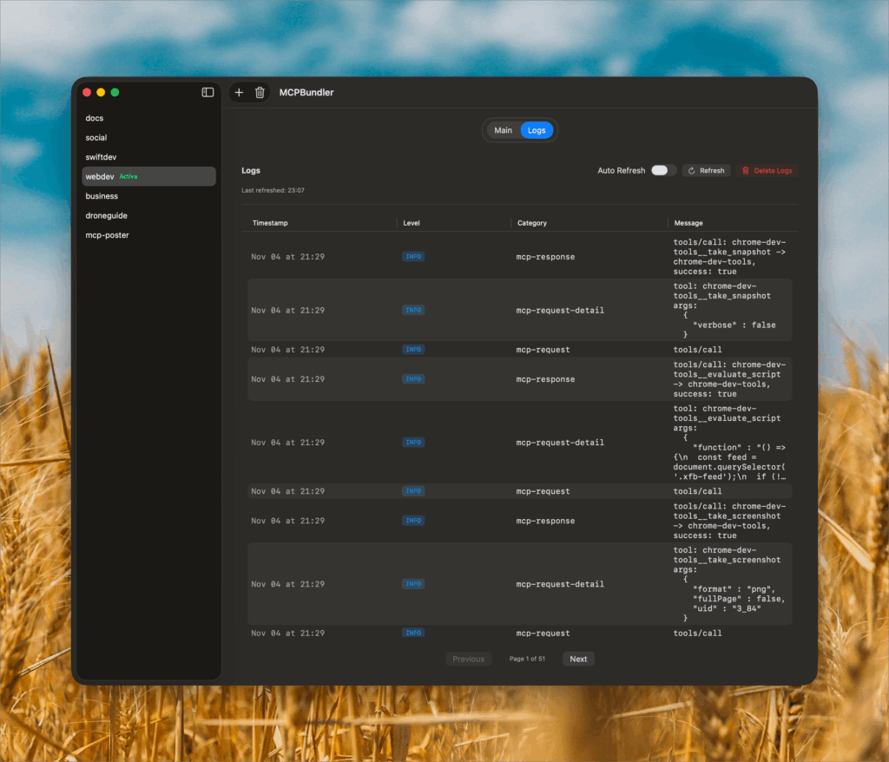Select the Logs tab
The image size is (889, 762).
click(537, 130)
